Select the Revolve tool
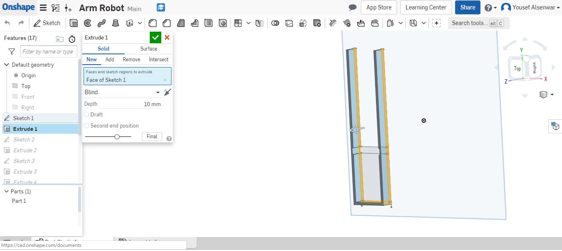 [88, 23]
